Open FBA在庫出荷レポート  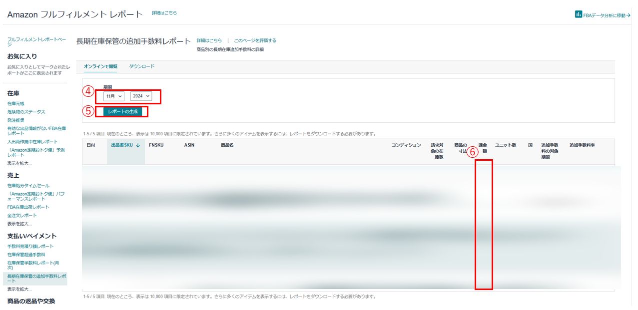(x=28, y=207)
